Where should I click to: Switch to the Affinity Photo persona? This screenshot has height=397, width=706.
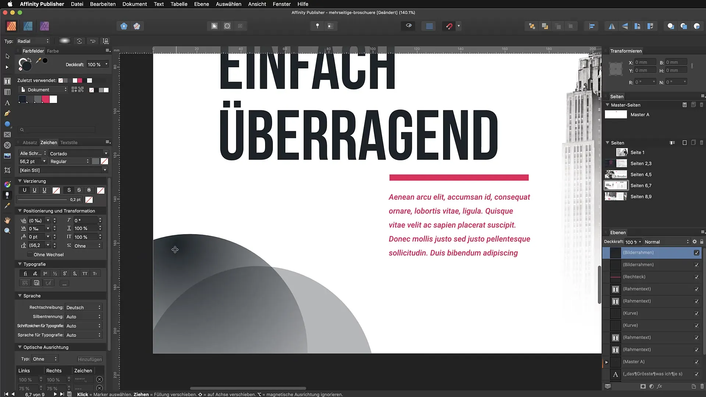44,26
